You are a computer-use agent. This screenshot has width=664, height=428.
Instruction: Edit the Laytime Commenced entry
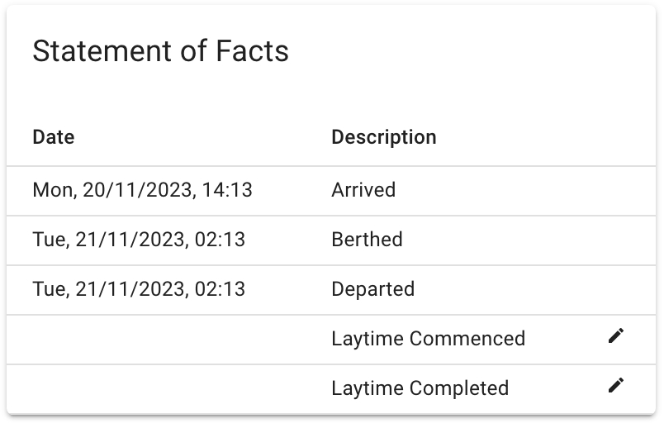(x=615, y=335)
